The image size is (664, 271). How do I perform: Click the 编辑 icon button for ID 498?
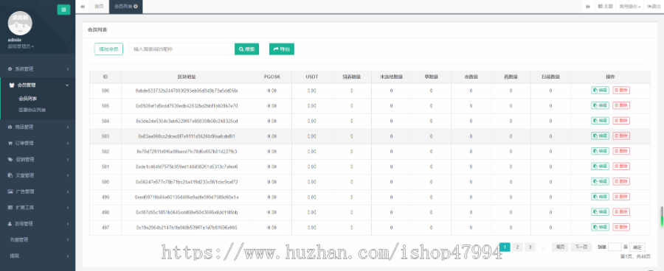600,212
